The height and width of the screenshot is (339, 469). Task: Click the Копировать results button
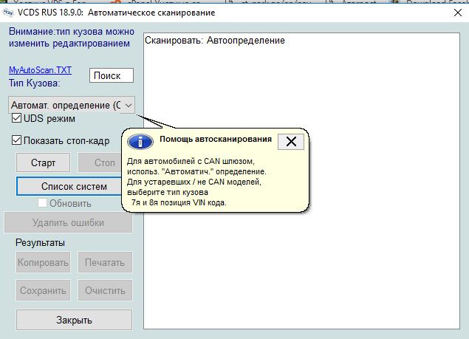tap(43, 262)
